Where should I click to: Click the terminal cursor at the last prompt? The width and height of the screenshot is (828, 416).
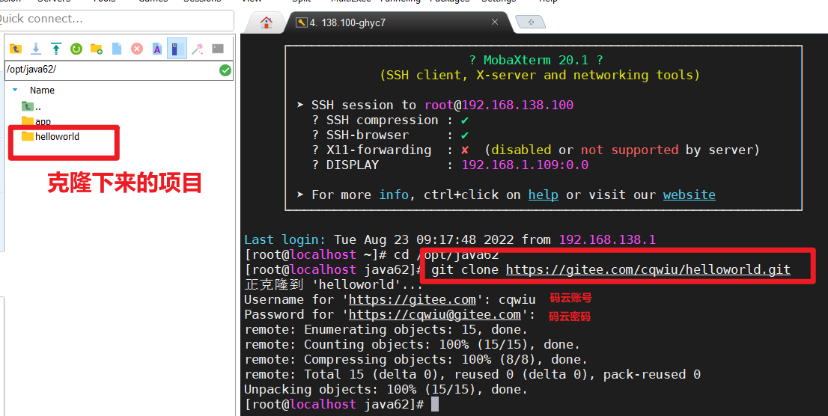tap(435, 404)
